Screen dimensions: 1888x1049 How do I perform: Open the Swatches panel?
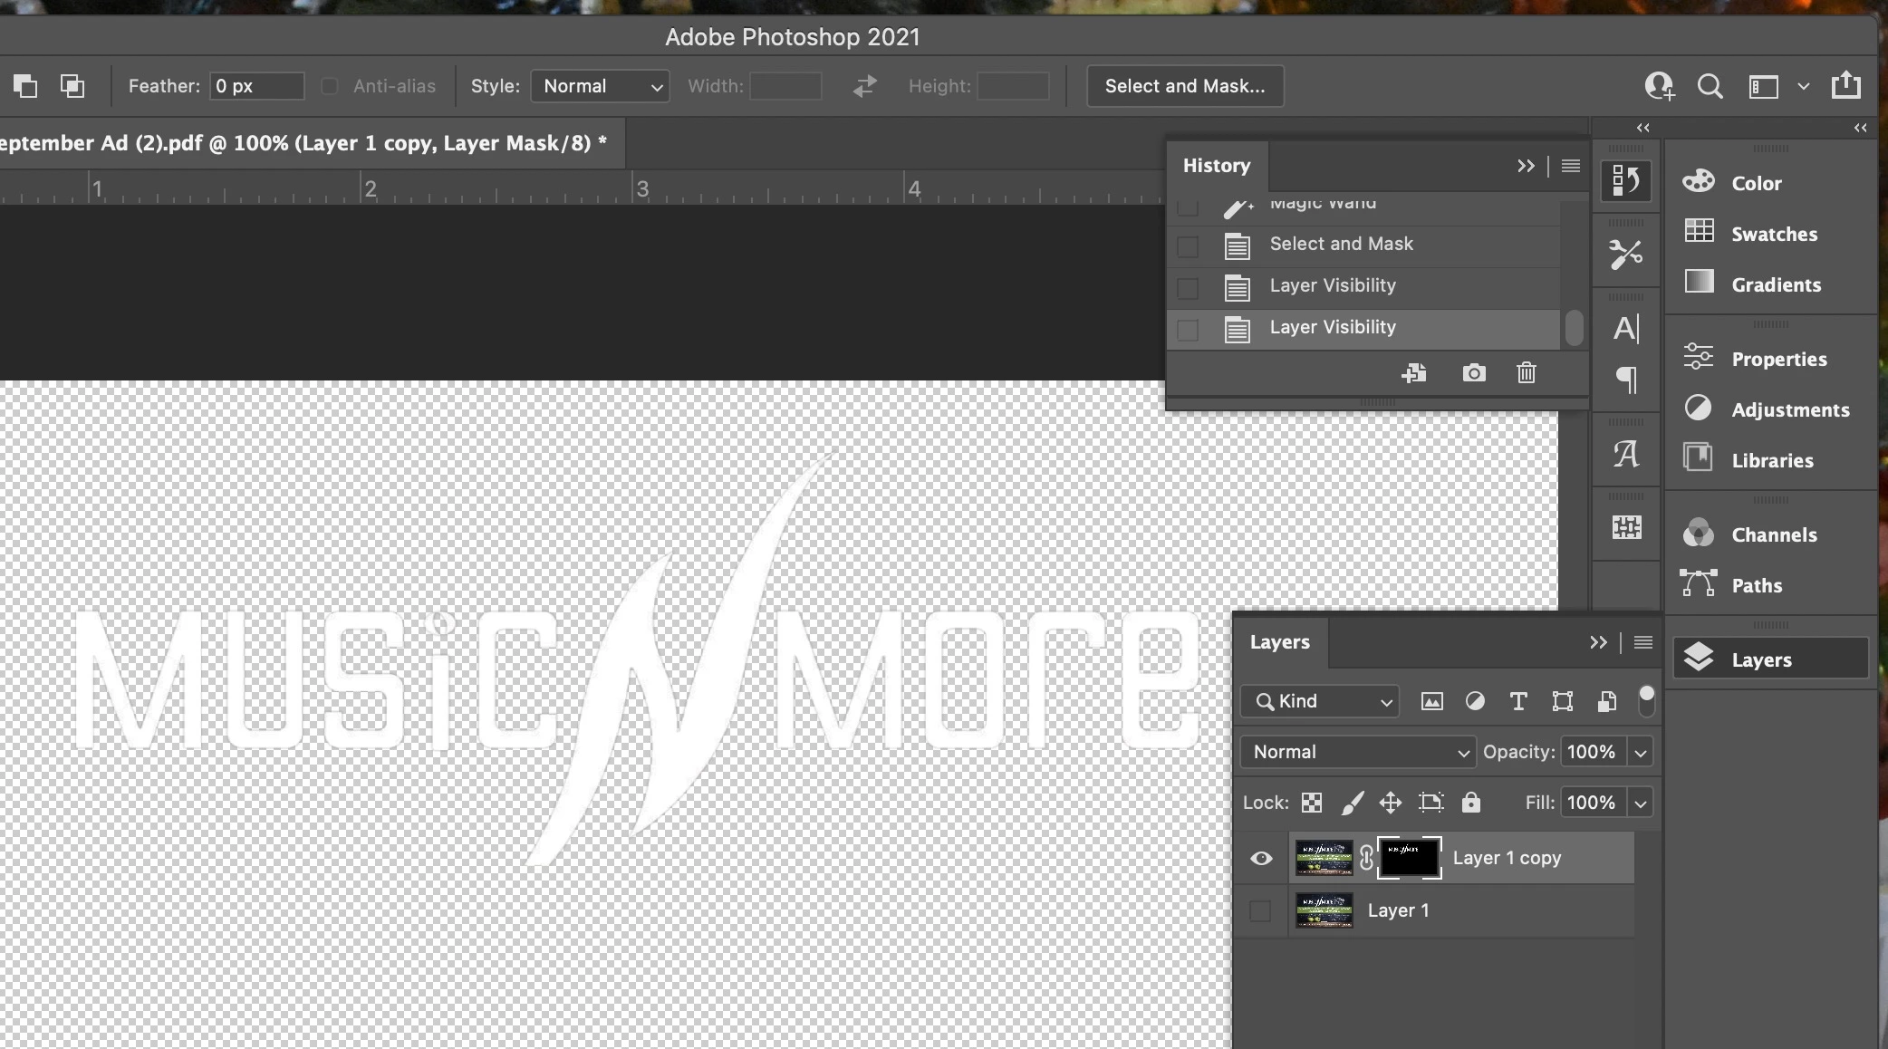(x=1773, y=234)
